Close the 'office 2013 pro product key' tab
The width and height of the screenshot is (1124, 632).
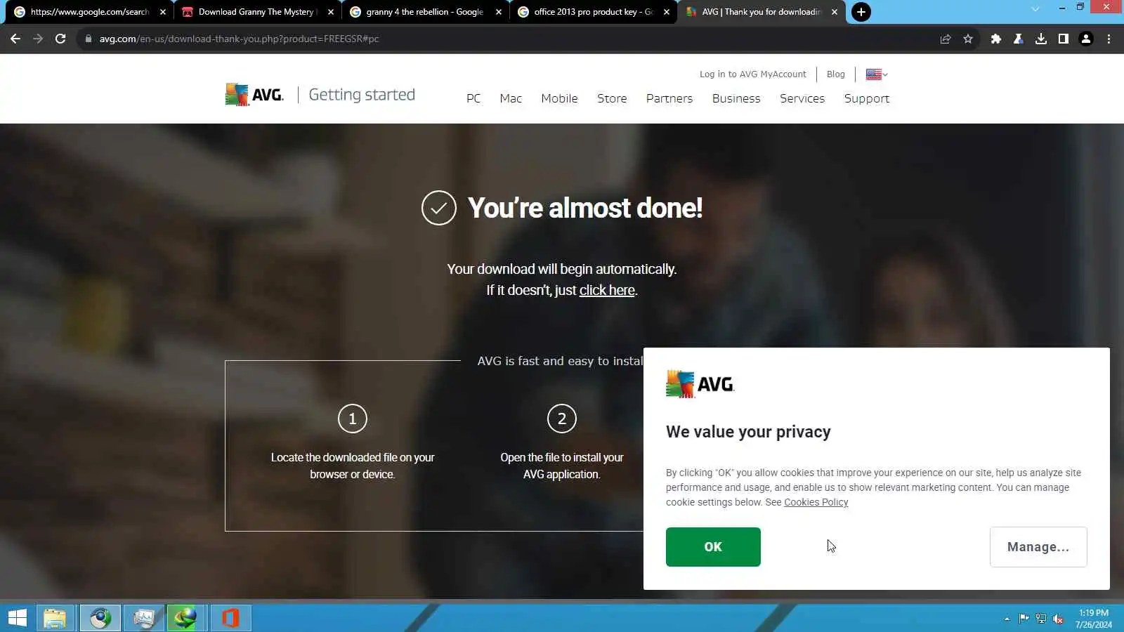[667, 12]
